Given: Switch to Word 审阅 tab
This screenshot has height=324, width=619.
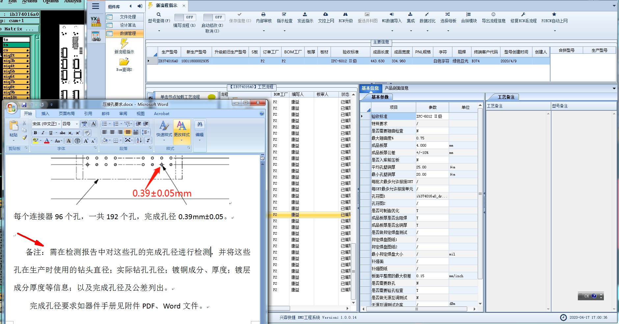Looking at the screenshot, I should (123, 114).
